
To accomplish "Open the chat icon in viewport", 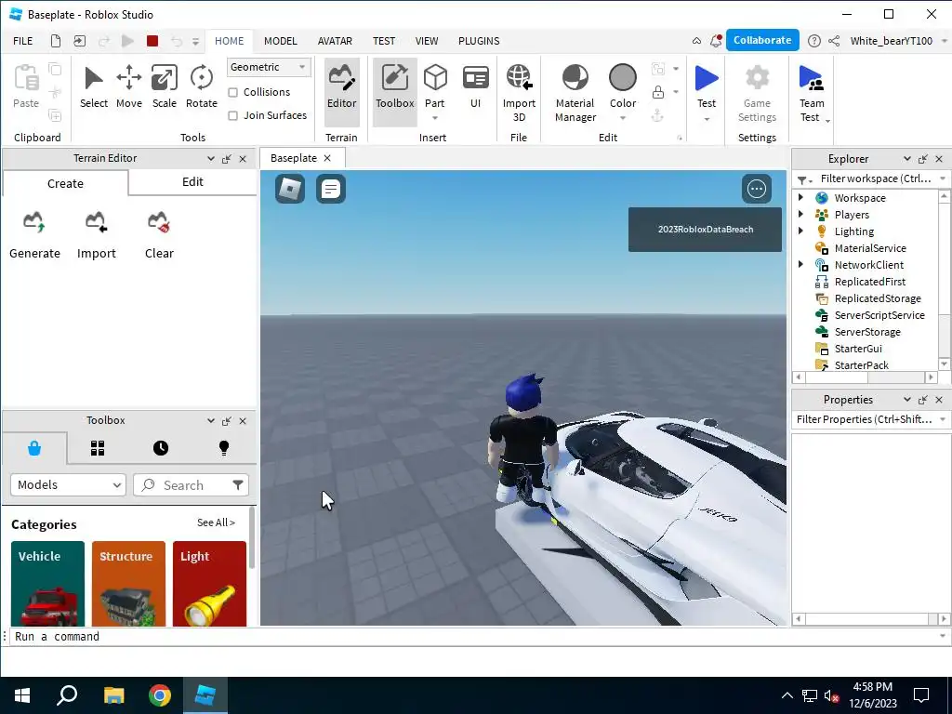I will (331, 189).
